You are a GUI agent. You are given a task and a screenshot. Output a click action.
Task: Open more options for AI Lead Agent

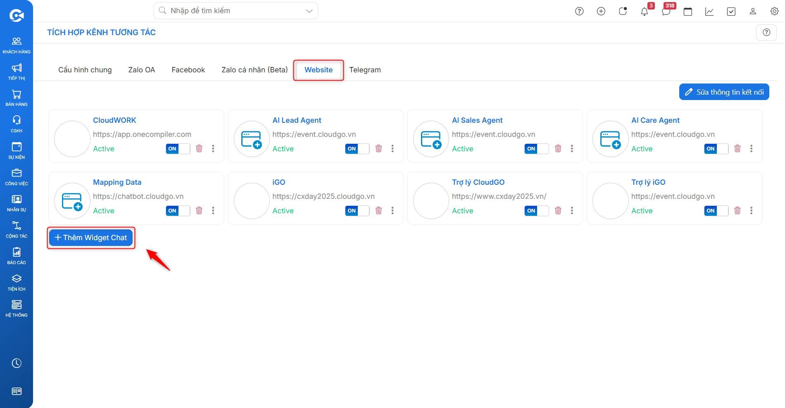point(392,148)
